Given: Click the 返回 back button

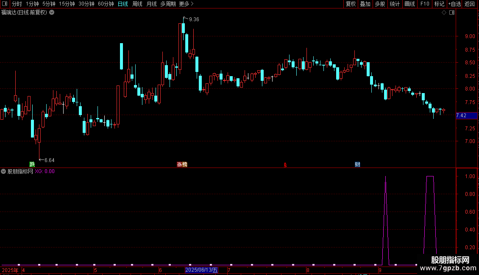Looking at the screenshot, I should click(x=470, y=4).
